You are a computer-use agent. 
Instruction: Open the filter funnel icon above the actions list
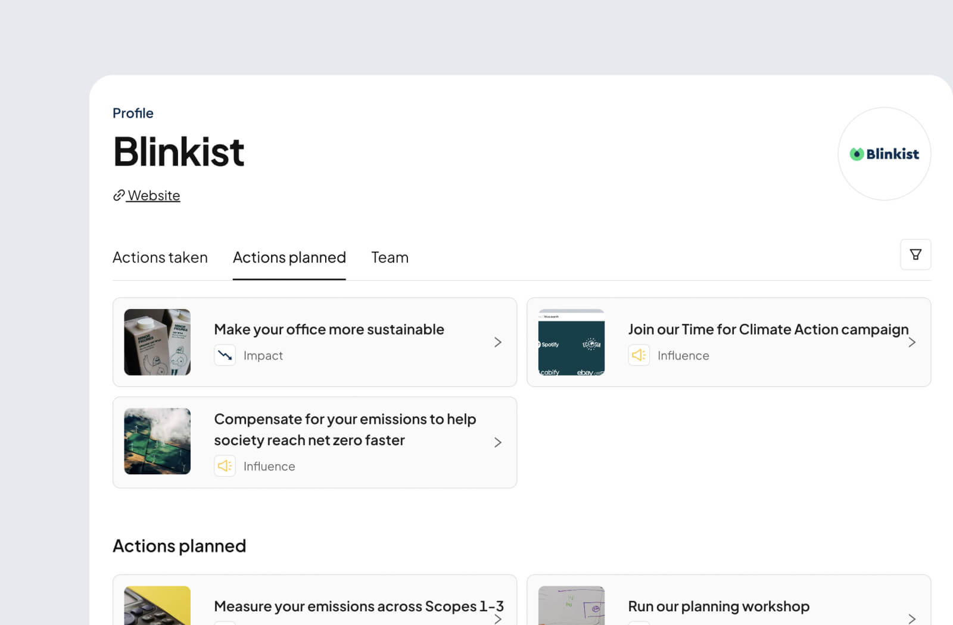click(x=915, y=254)
